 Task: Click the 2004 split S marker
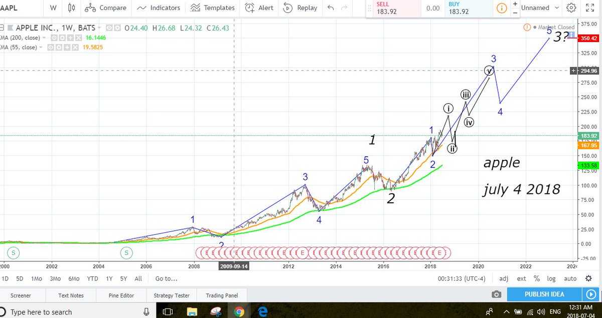coord(126,253)
